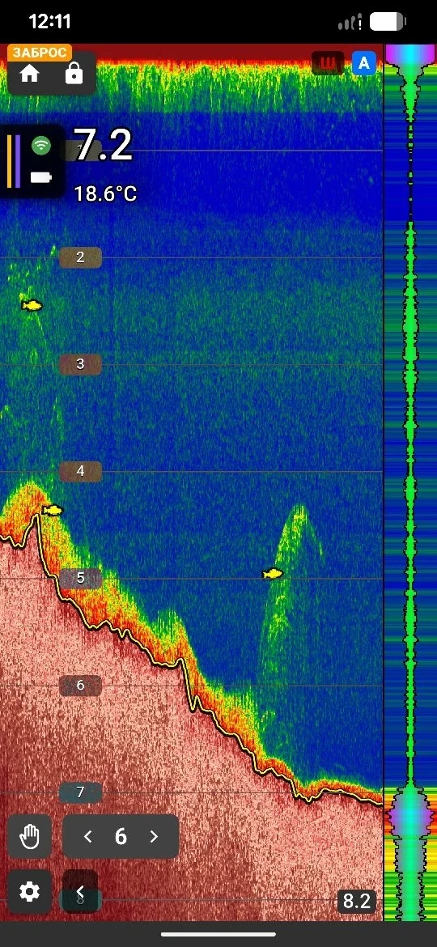Increase sensitivity with right arrow
This screenshot has width=437, height=947.
153,836
